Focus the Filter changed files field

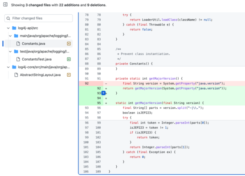pos(38,18)
